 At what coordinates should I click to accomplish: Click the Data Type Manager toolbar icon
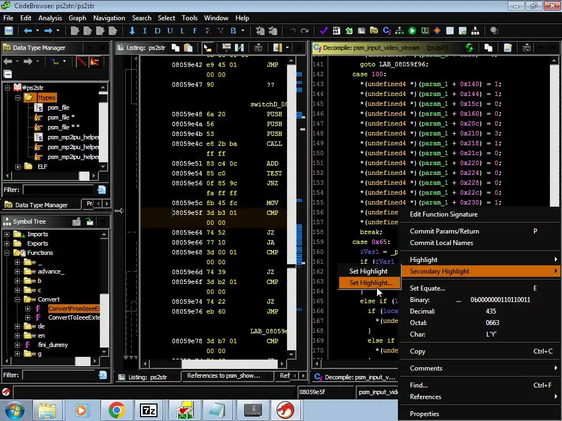coord(374,31)
